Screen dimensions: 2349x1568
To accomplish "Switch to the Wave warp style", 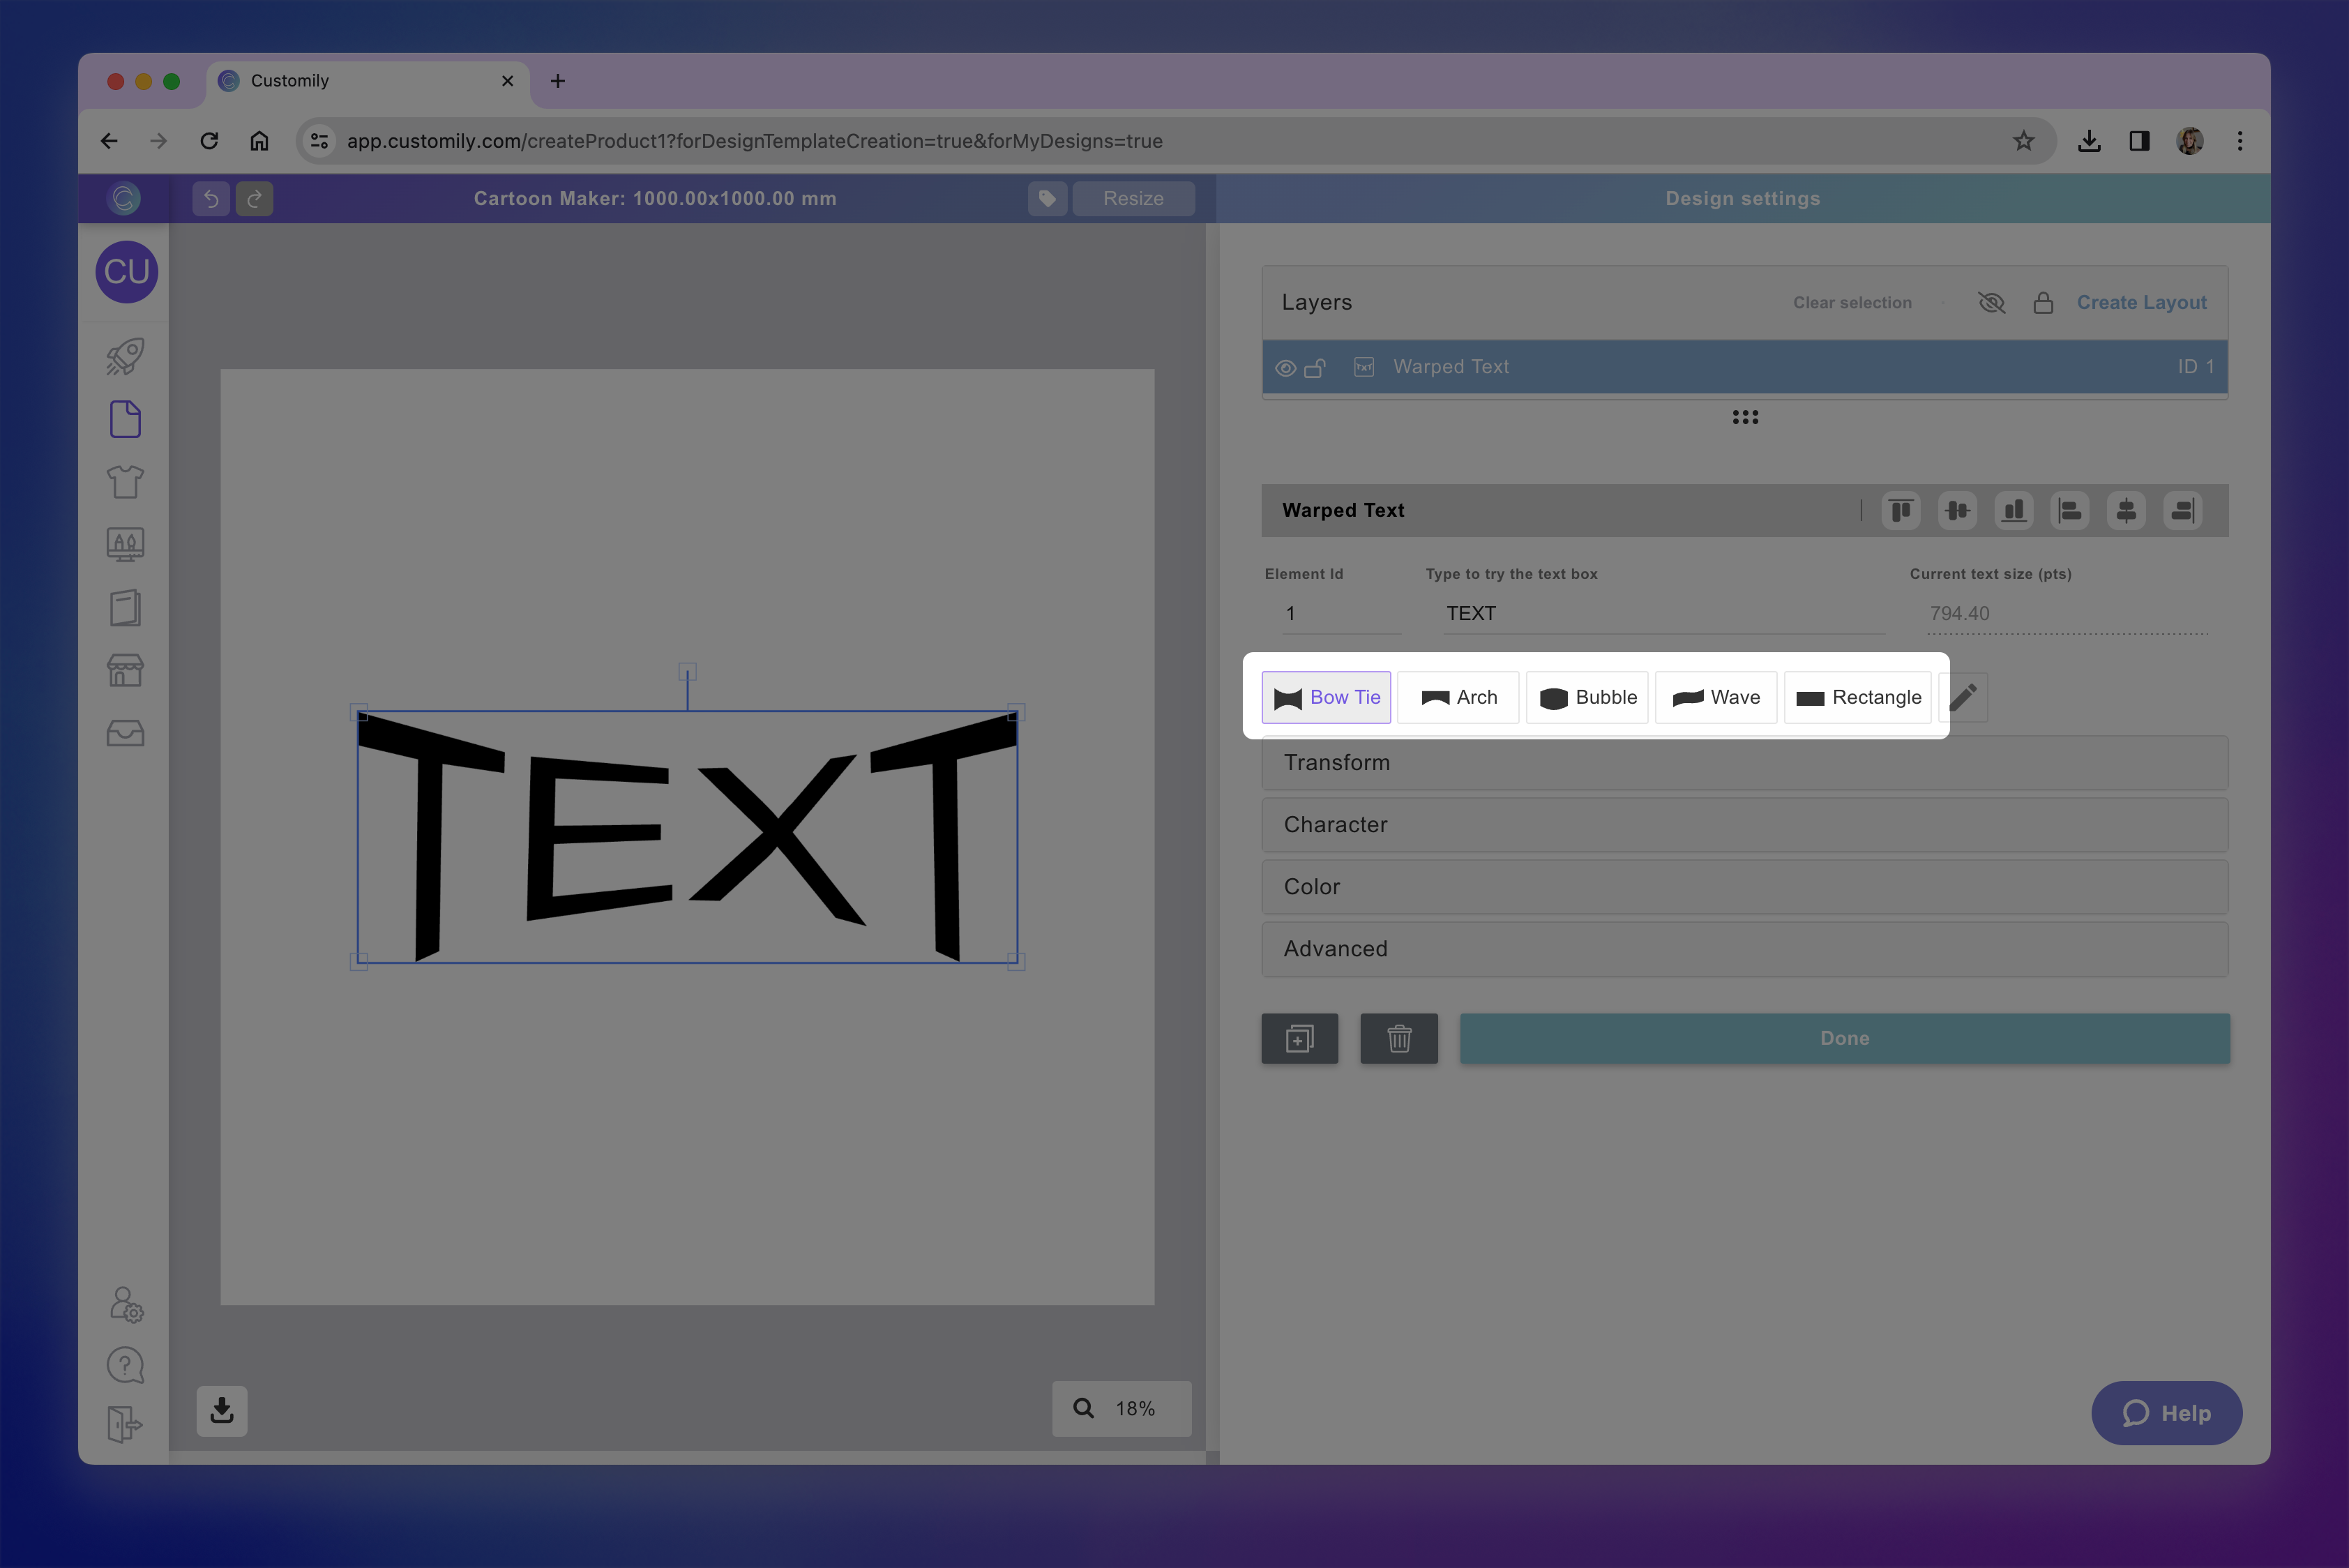I will (x=1716, y=697).
